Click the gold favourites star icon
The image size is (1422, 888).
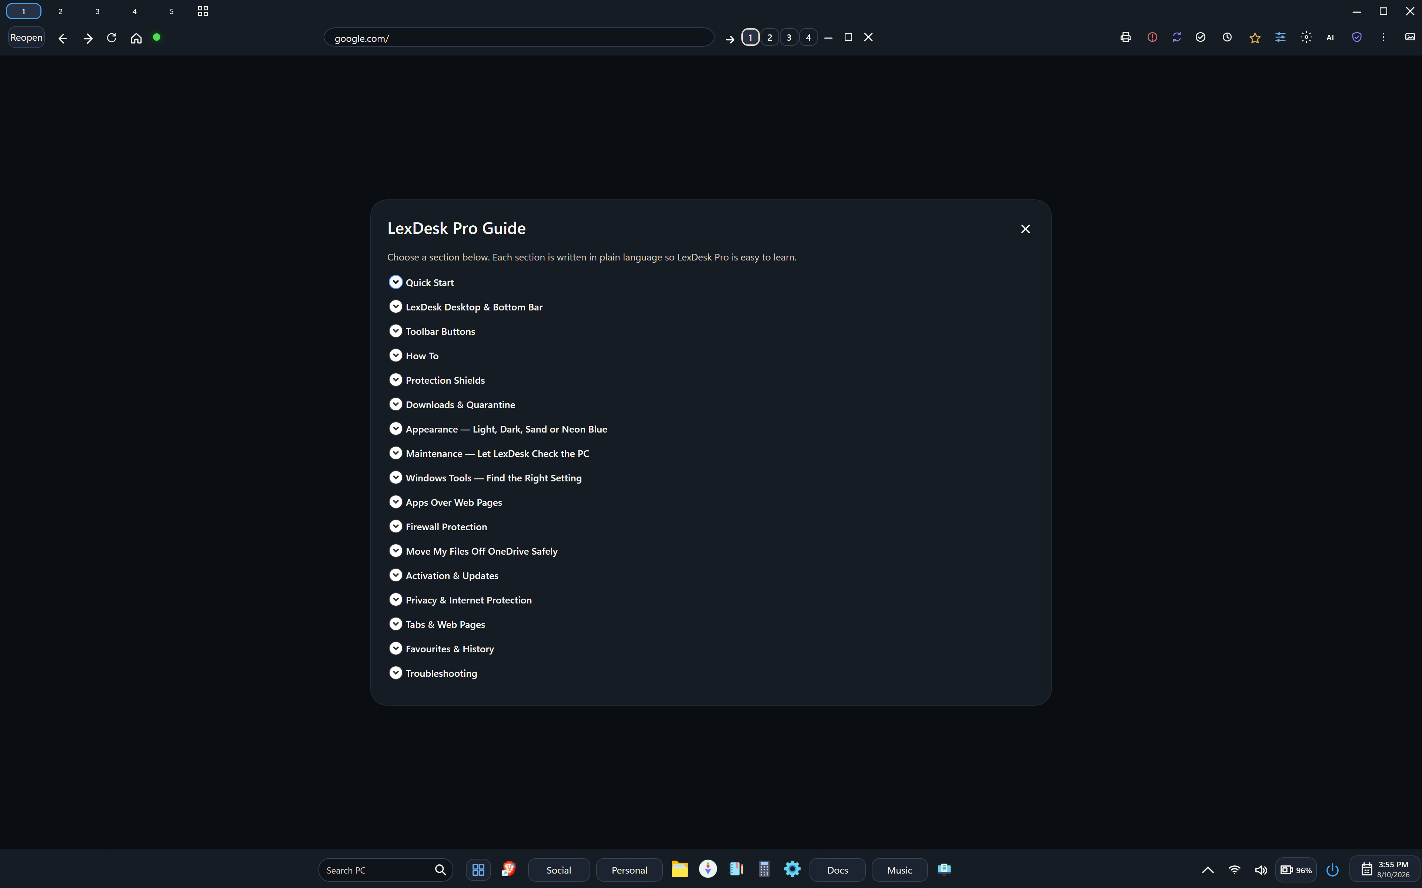[x=1255, y=38]
